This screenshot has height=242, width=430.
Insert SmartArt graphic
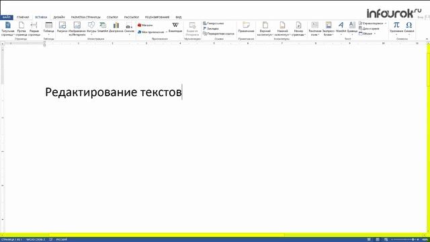tap(103, 28)
